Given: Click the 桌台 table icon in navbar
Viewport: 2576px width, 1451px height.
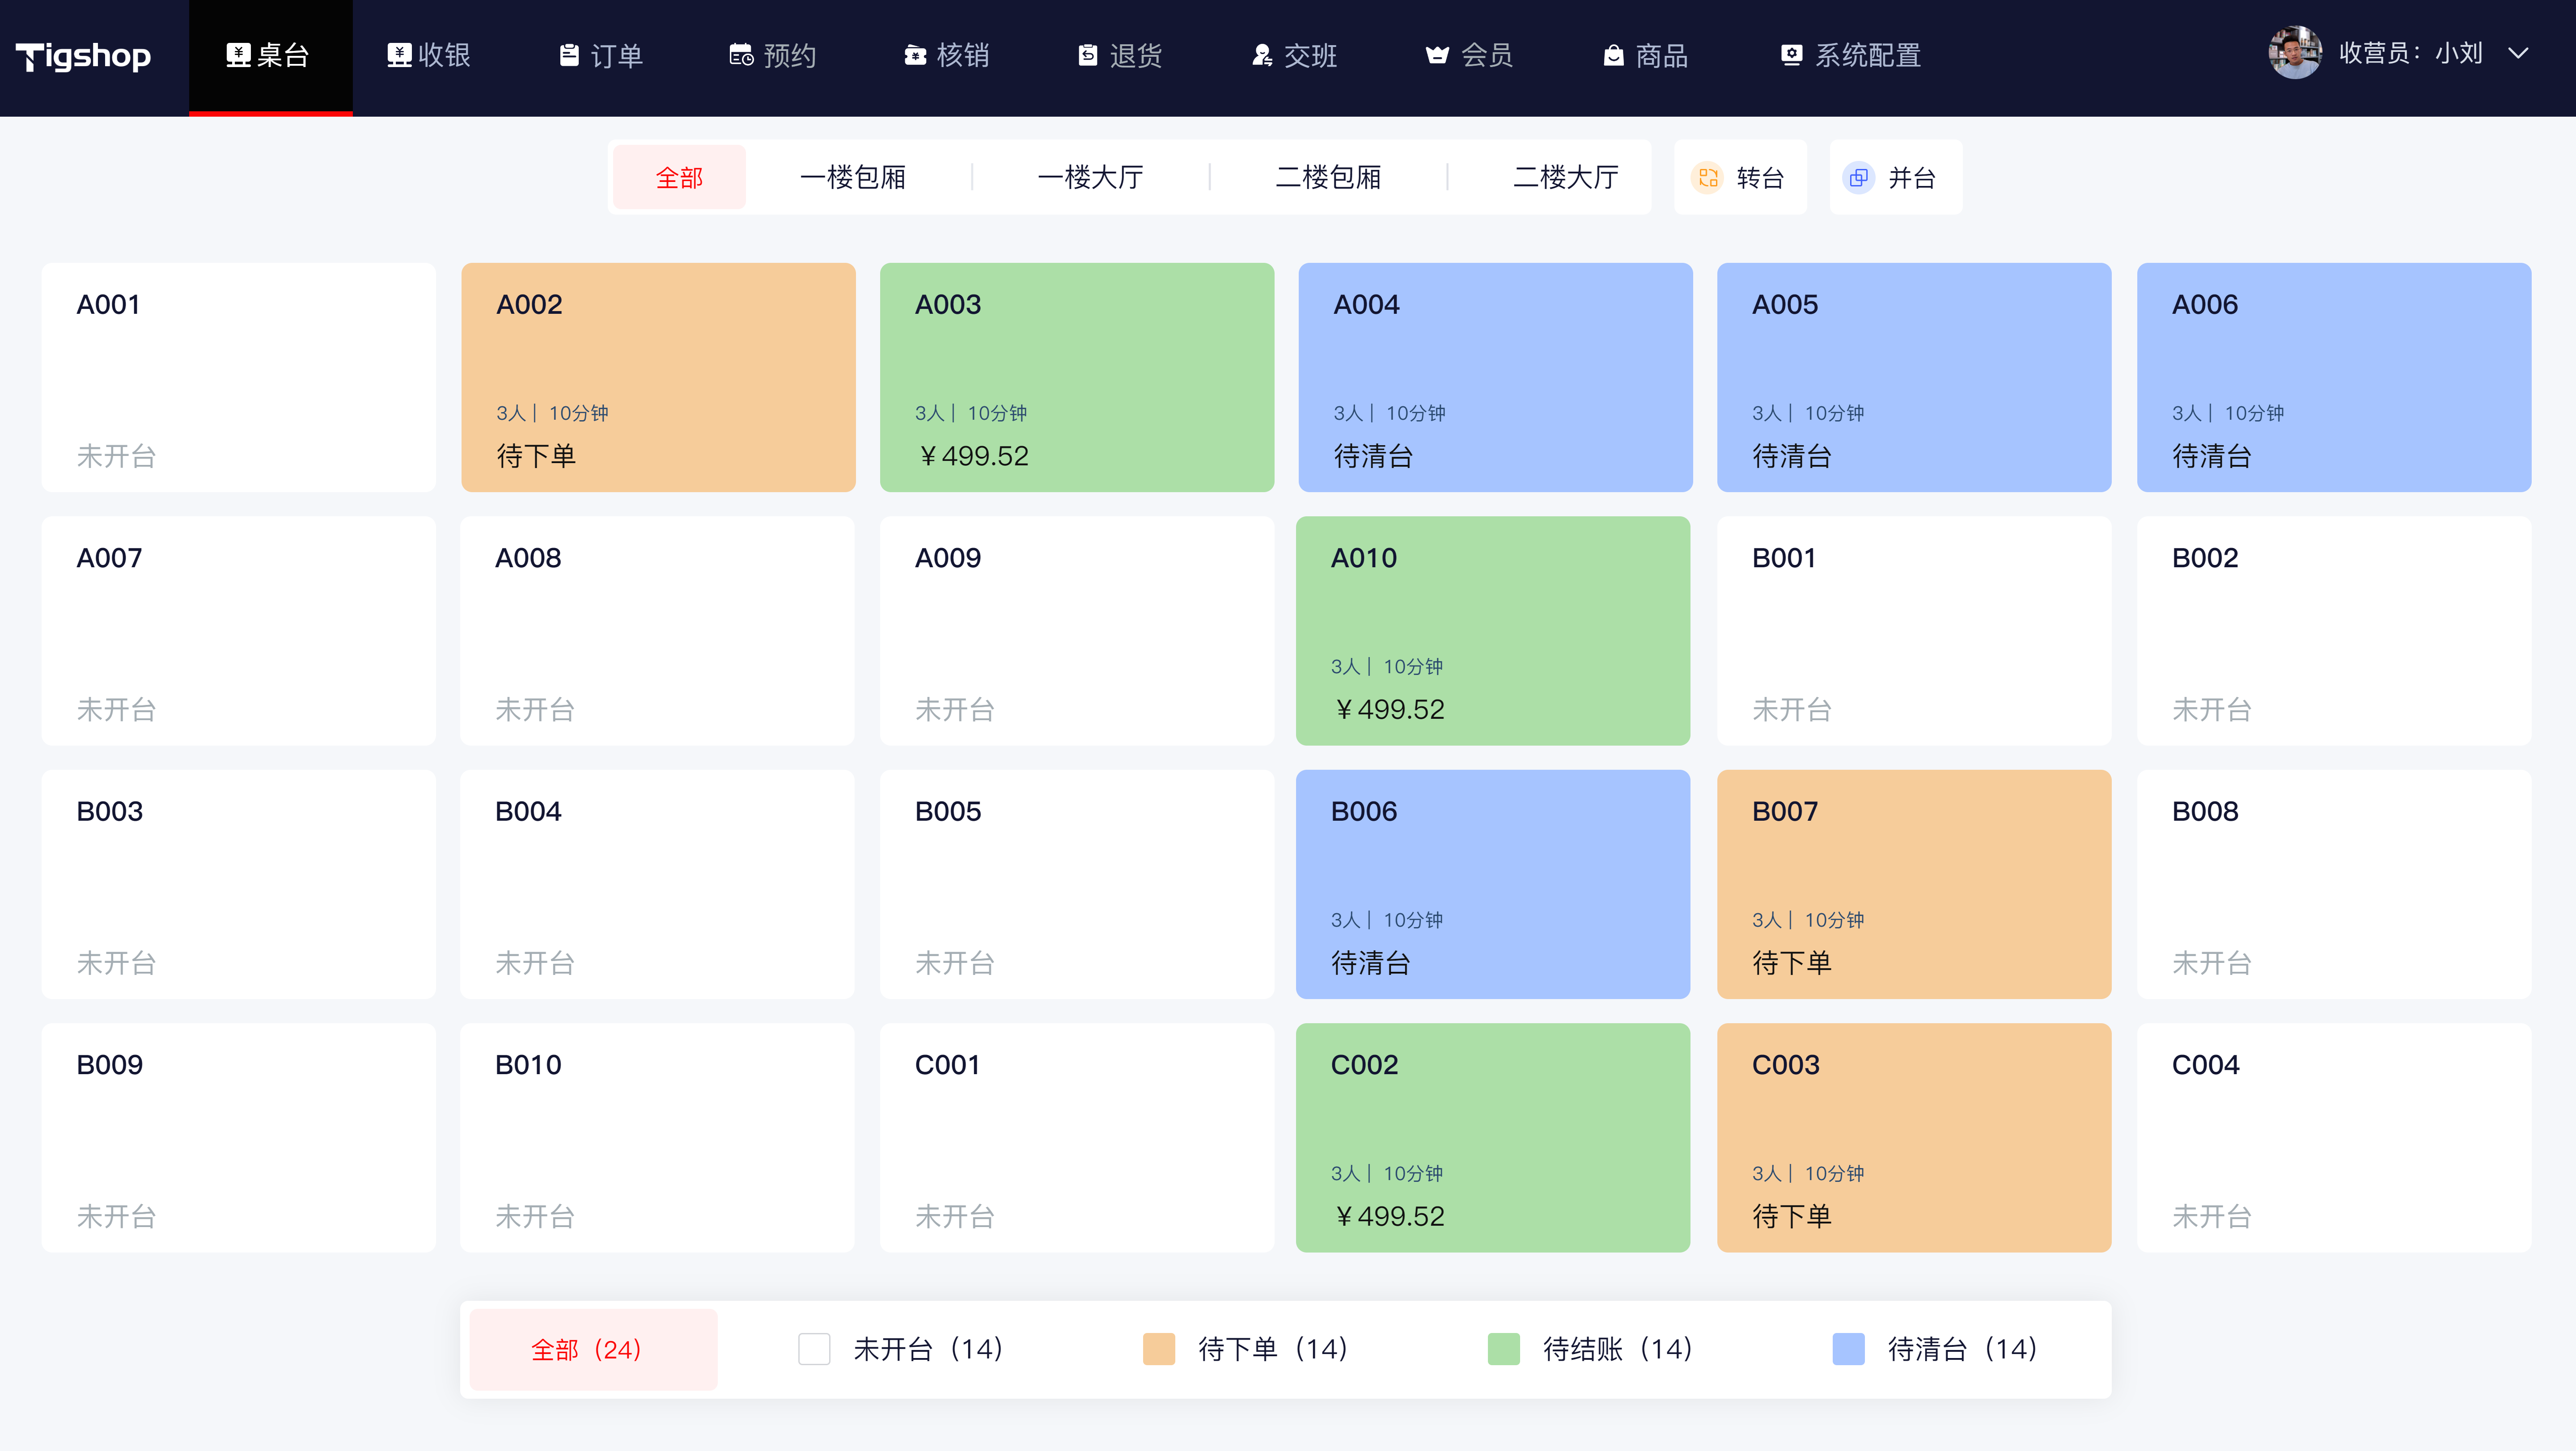Looking at the screenshot, I should click(237, 55).
